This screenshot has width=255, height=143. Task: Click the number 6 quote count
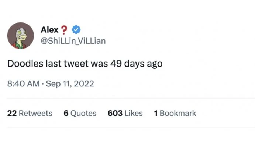click(66, 113)
